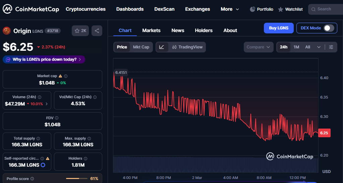Image resolution: width=343 pixels, height=183 pixels.
Task: Click the search magnifier field
Action: (x=326, y=9)
